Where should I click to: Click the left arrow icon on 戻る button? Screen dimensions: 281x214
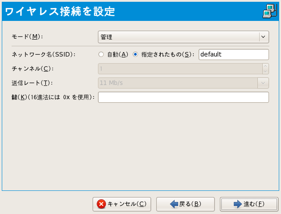click(x=174, y=204)
